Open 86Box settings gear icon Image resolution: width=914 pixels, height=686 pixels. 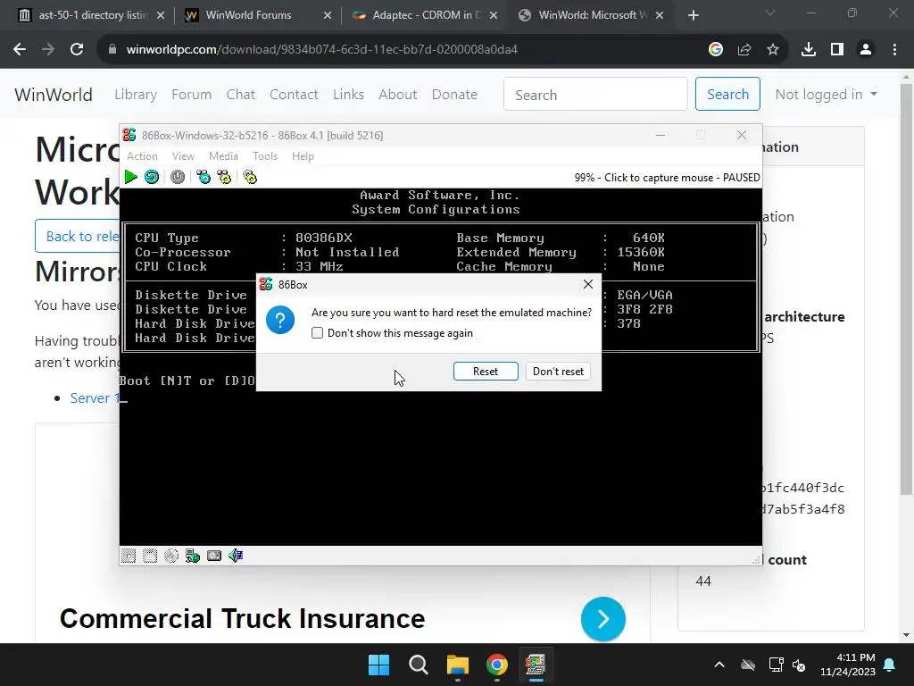pyautogui.click(x=250, y=177)
